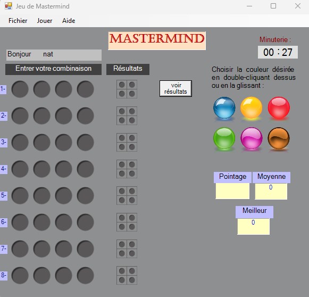Image resolution: width=309 pixels, height=297 pixels.
Task: Click the Meilleur label
Action: 254,212
